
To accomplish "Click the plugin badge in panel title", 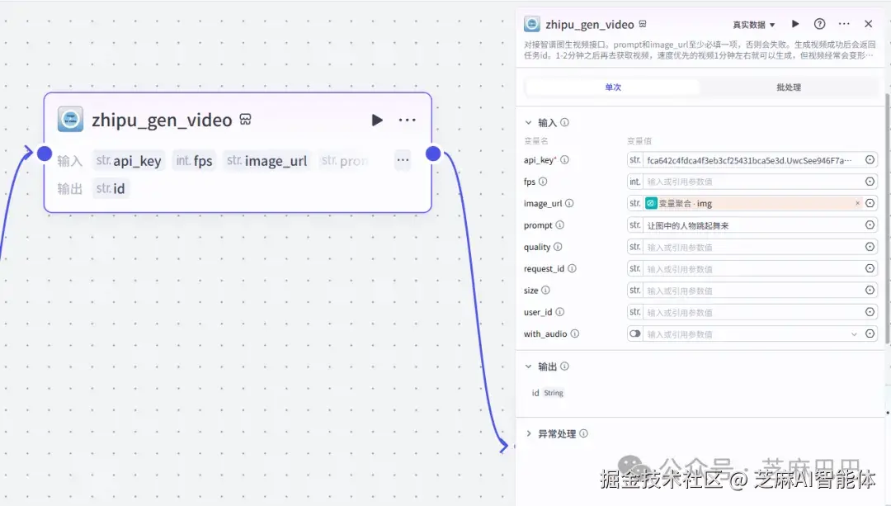I will (643, 24).
